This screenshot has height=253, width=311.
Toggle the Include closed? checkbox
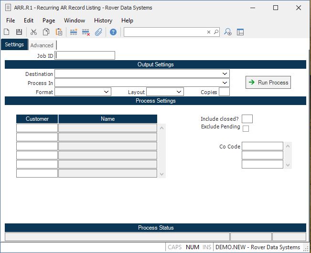[247, 119]
